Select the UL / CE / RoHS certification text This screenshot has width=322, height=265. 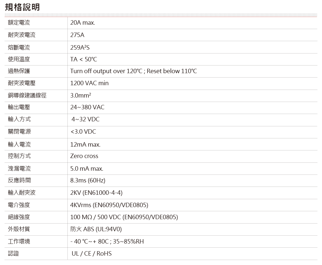pos(91,254)
